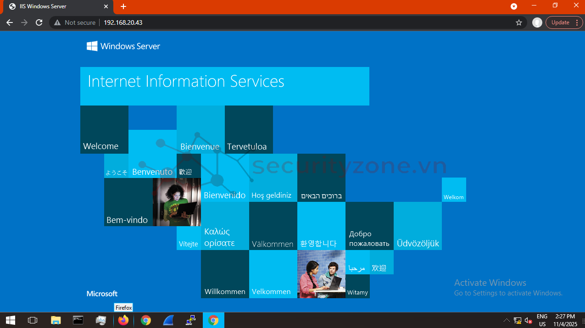The image size is (585, 328).
Task: Open a new browser tab
Action: coord(123,6)
